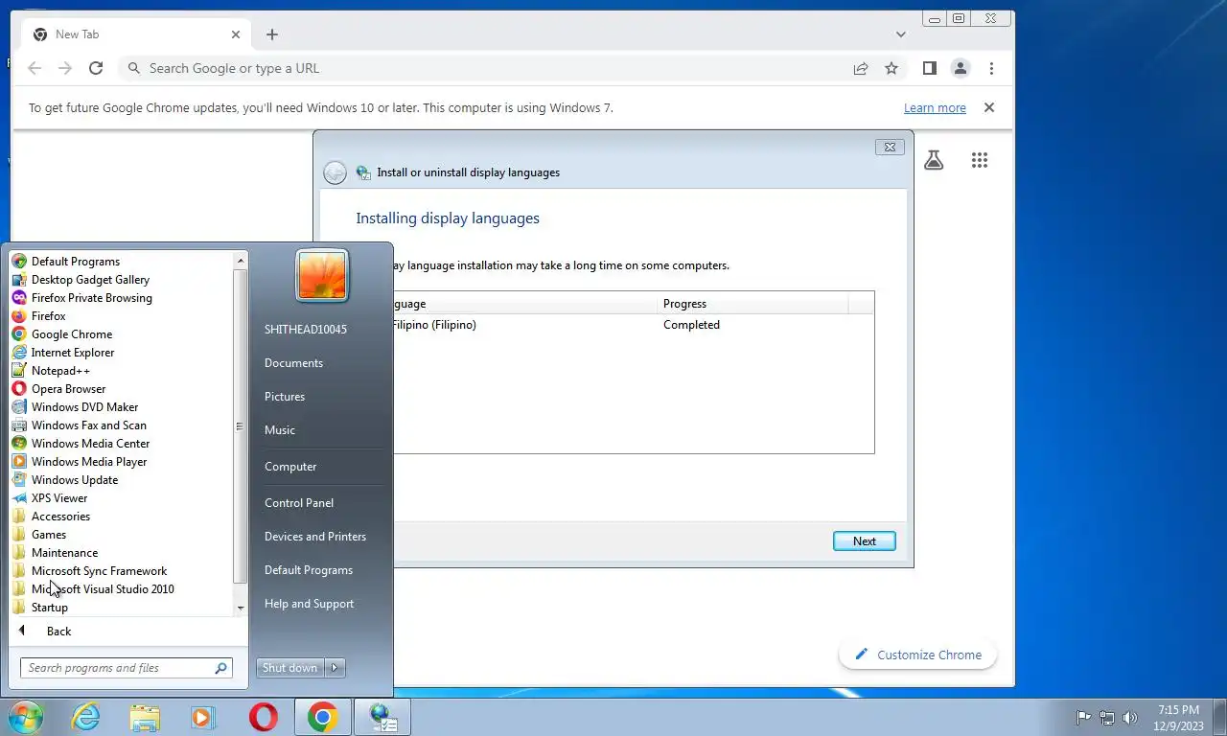Open the Chrome profile icon
Screen dimensions: 1227x736
pos(960,68)
